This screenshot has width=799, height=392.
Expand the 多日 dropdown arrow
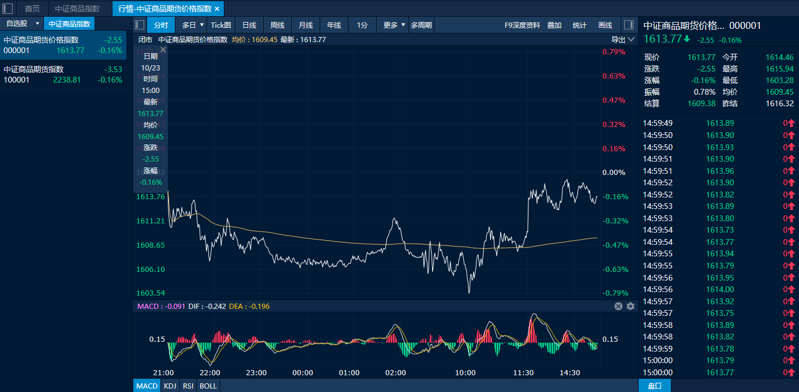point(202,25)
